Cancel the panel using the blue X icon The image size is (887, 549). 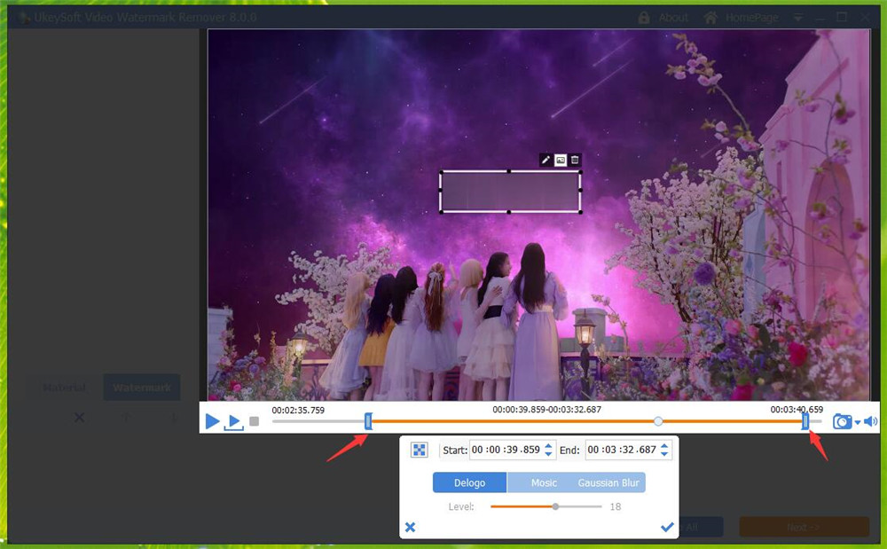click(x=410, y=527)
